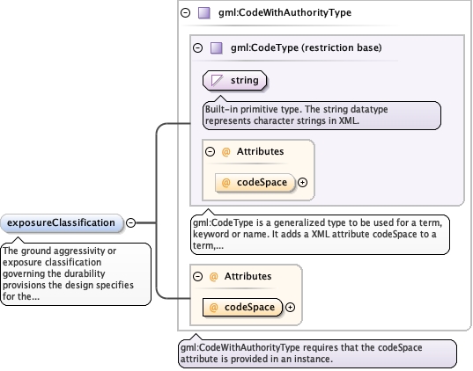Click the @ icon beside lower Attributes label
The image size is (473, 371).
coord(213,276)
